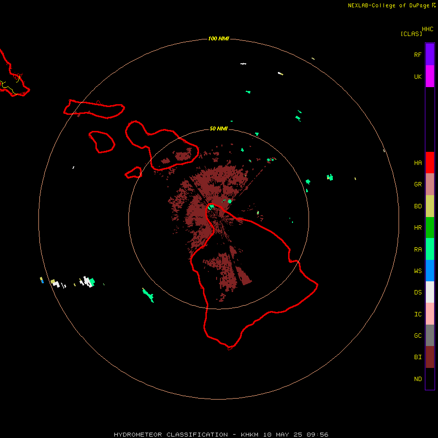The height and width of the screenshot is (438, 438).
Task: Click the "BD" legend label
Action: (418, 206)
